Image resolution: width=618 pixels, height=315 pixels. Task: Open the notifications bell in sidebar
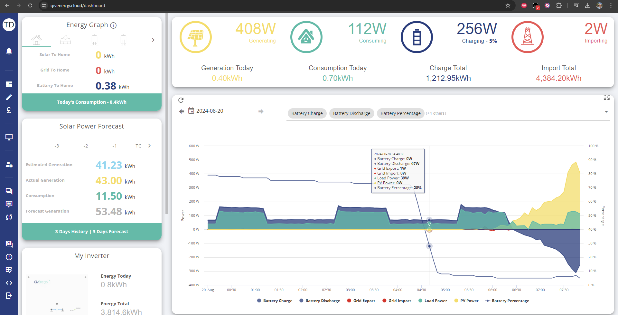coord(9,51)
